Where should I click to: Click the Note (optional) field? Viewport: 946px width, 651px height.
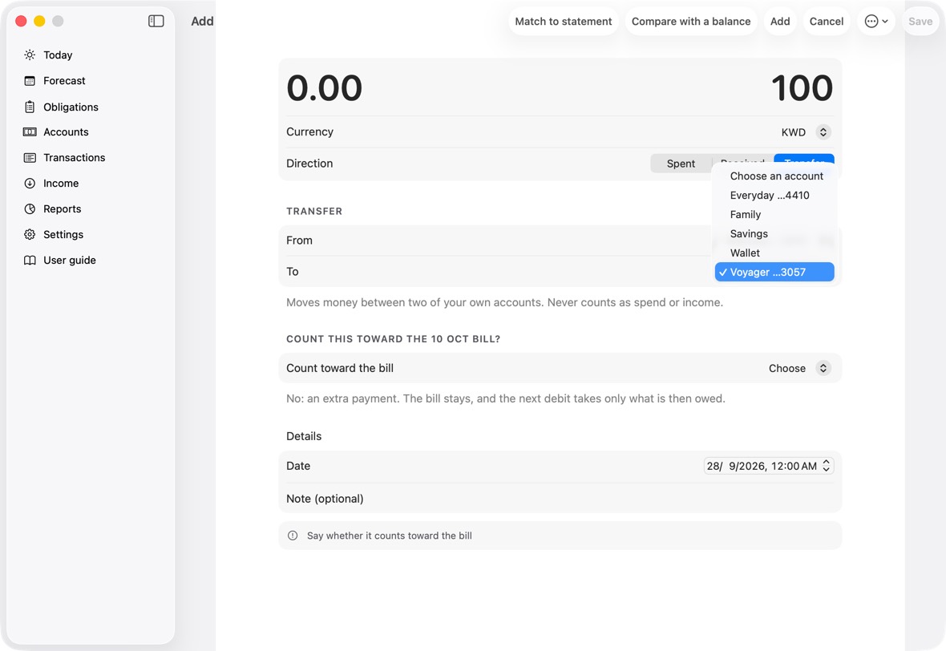[560, 499]
